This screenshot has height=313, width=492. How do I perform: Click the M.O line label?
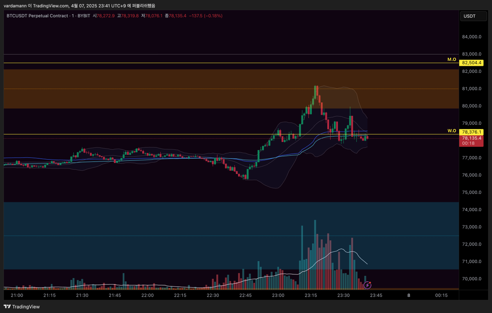[452, 60]
